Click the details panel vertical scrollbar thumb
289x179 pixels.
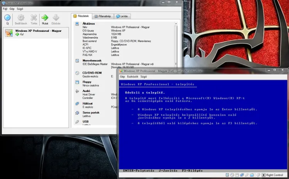point(176,46)
